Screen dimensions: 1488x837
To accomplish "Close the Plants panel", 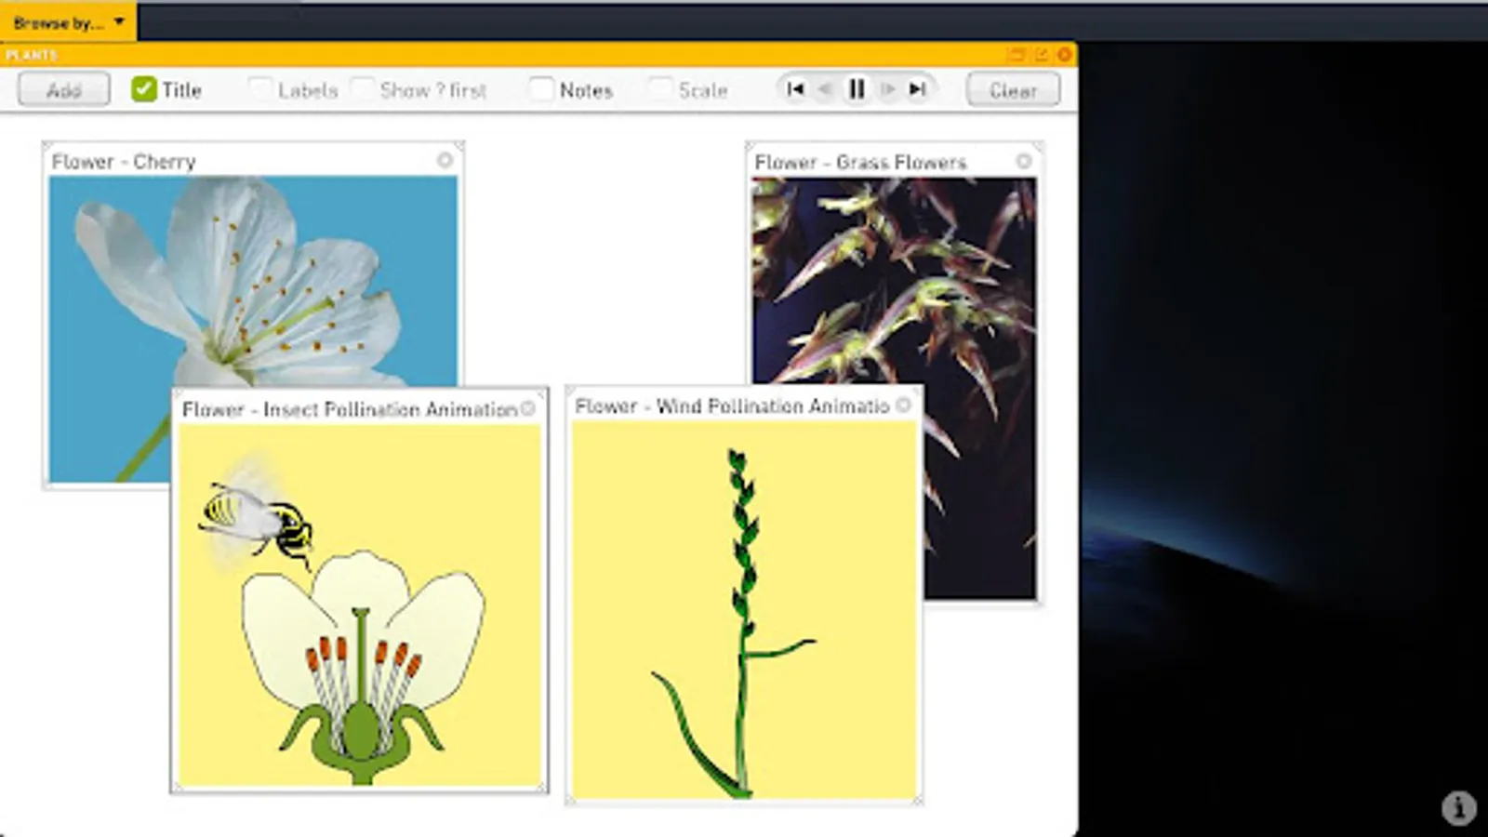I will tap(1064, 55).
